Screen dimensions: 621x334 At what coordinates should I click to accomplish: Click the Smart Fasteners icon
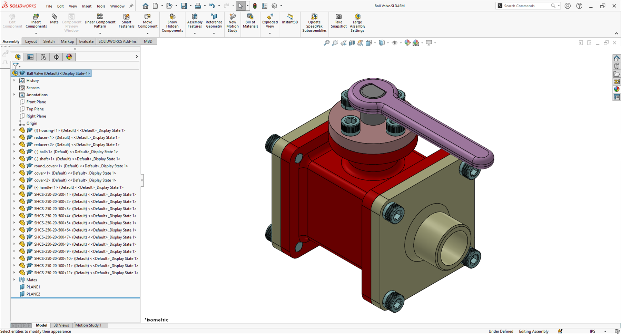(126, 21)
